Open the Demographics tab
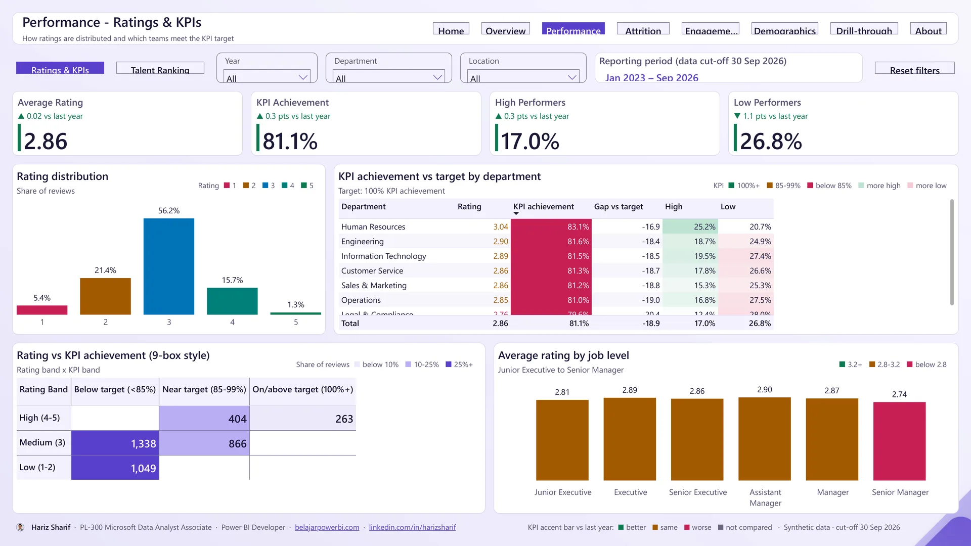This screenshot has width=971, height=546. [x=785, y=29]
